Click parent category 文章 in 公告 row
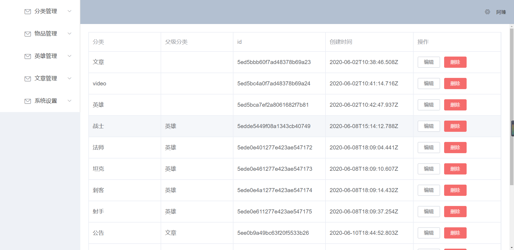 click(171, 233)
